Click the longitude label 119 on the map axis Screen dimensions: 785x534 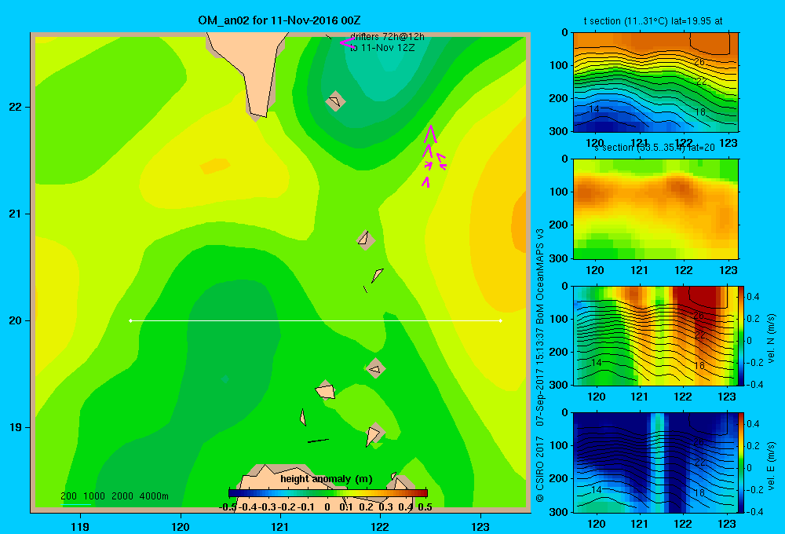(80, 526)
